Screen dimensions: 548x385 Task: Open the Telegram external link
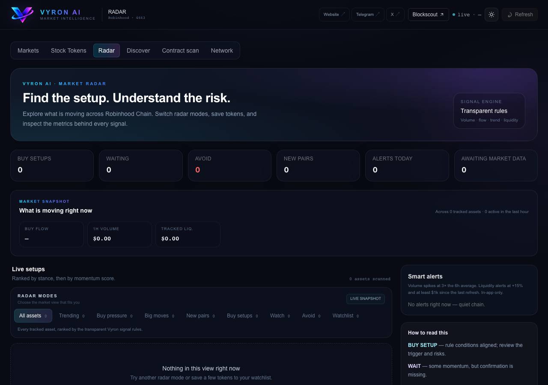pyautogui.click(x=368, y=15)
